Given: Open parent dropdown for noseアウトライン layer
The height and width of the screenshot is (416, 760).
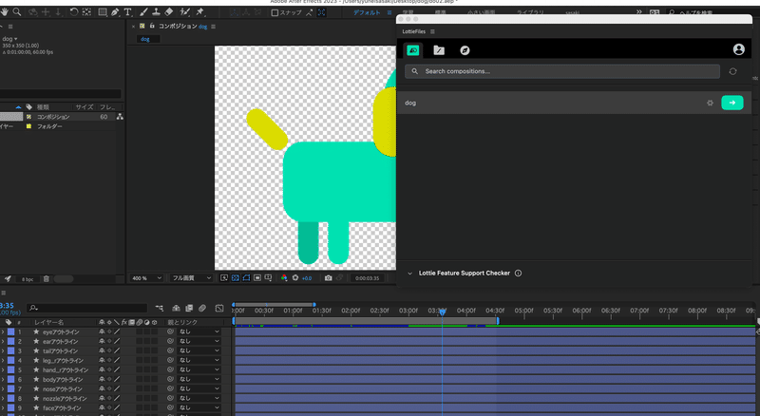Looking at the screenshot, I should click(199, 388).
